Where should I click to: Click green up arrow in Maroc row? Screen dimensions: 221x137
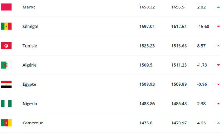(x=218, y=7)
